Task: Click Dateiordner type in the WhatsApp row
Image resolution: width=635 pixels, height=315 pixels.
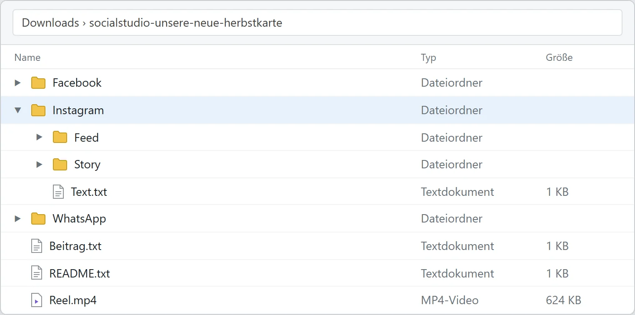Action: point(452,219)
